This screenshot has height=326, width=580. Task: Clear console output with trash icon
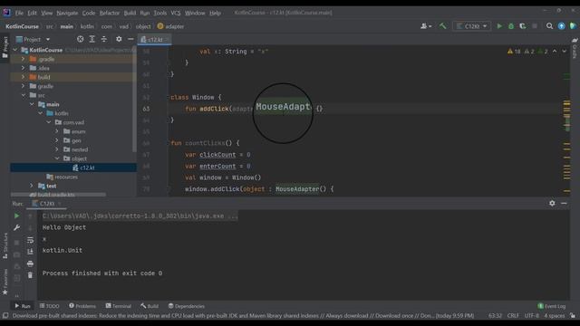30,275
